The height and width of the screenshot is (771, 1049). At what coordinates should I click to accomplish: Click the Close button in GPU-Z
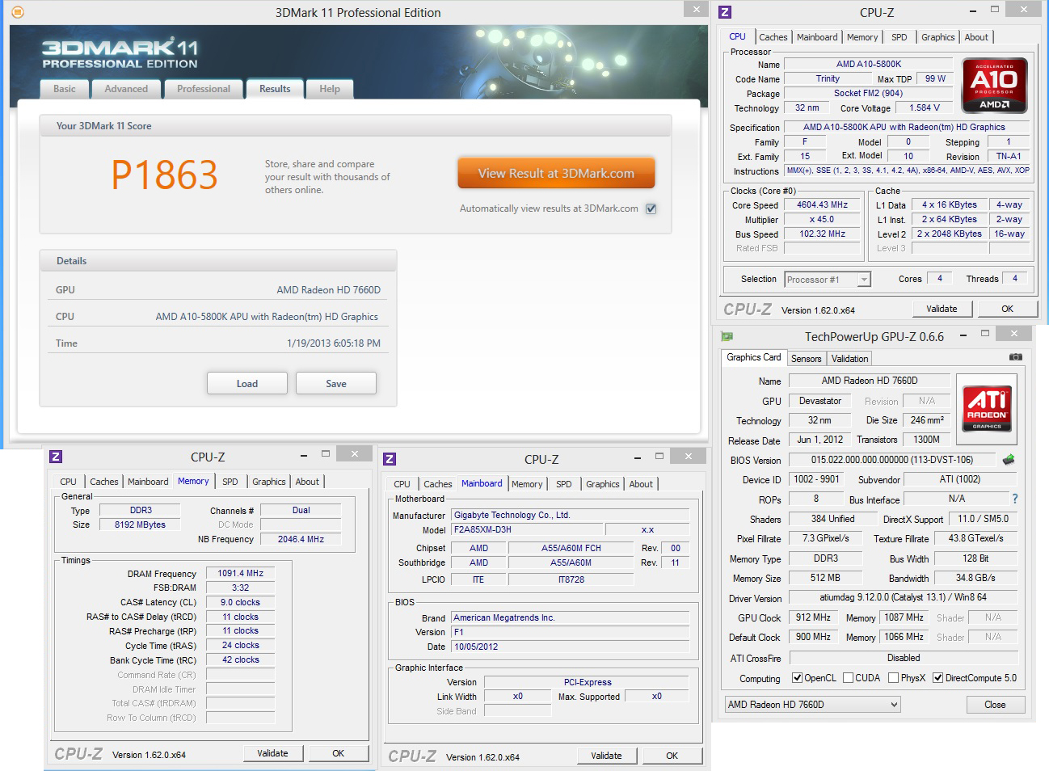995,705
